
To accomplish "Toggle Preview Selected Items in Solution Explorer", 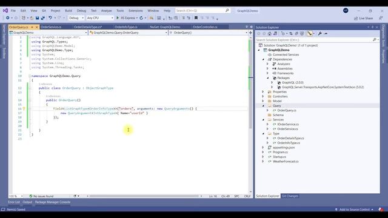I will pyautogui.click(x=326, y=34).
